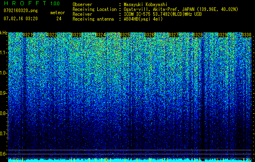This screenshot has width=255, height=162.
Task: Click the 0322 time marker label
Action: tap(52, 35)
